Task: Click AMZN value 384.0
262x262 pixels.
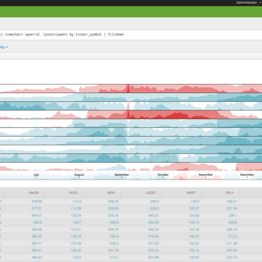Action: coord(37,223)
